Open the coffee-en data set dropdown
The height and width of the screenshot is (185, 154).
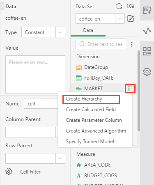tap(120, 18)
